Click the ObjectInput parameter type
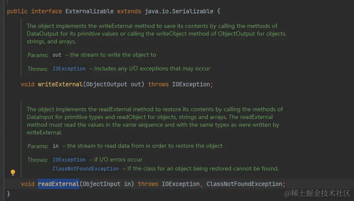This screenshot has width=354, height=201. 102,184
